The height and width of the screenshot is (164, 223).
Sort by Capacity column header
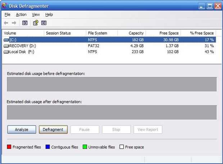point(132,33)
